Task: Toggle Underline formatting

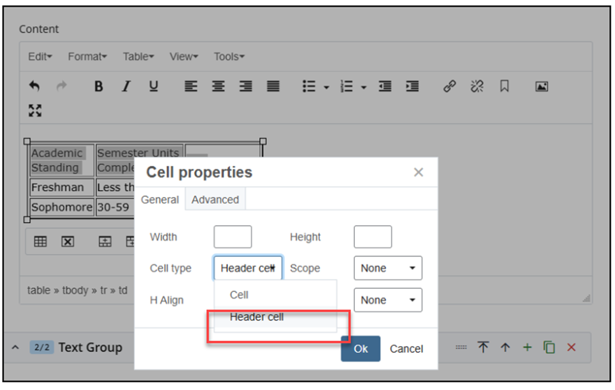Action: click(x=154, y=86)
